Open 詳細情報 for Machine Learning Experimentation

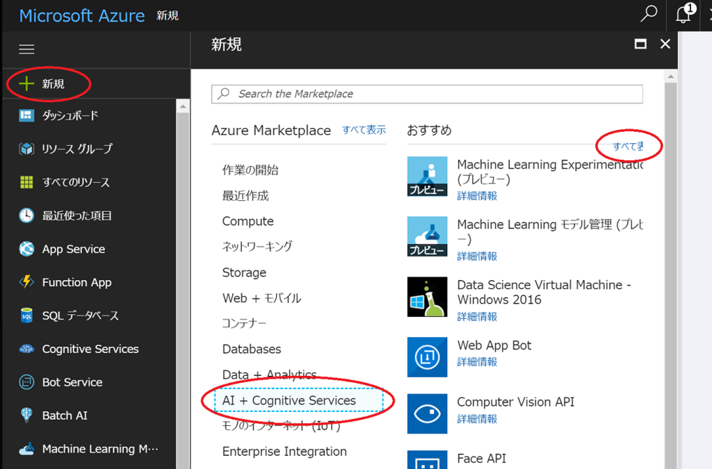pos(477,196)
